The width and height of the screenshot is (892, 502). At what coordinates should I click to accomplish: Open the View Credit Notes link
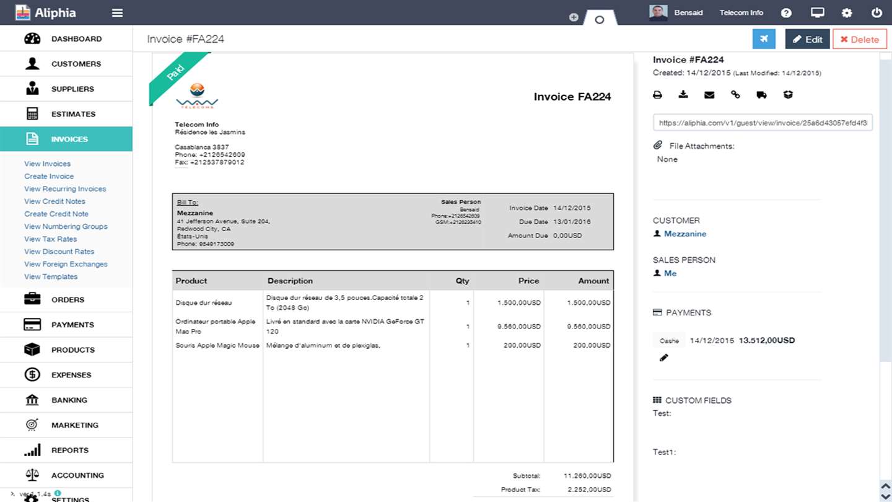click(x=55, y=201)
